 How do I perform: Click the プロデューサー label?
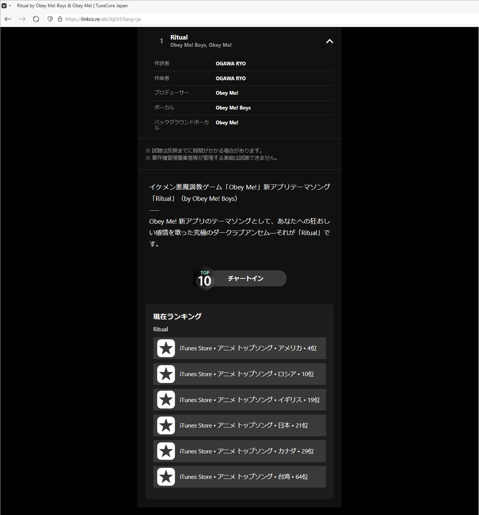(171, 93)
